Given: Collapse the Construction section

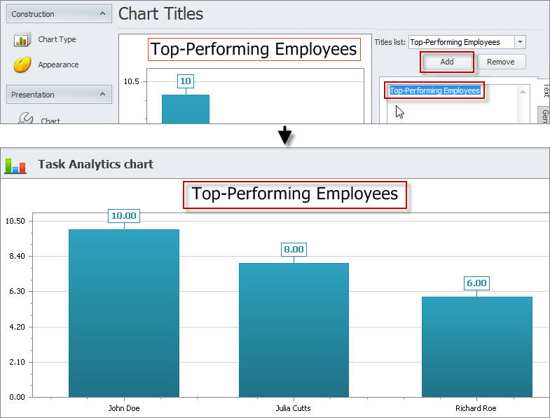Looking at the screenshot, I should 103,14.
